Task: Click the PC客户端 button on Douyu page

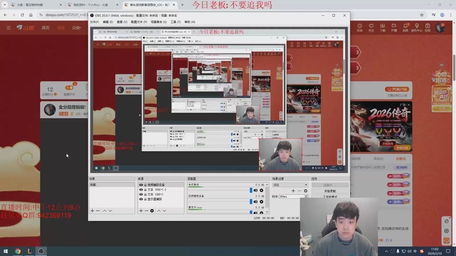Action: click(x=397, y=89)
